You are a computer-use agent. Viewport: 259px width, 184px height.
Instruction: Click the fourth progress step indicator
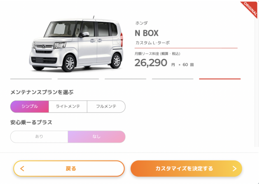pos(173,79)
